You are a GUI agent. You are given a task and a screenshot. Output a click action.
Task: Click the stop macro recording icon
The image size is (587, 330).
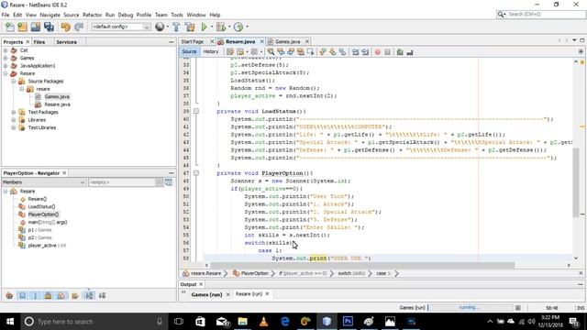[x=387, y=52]
